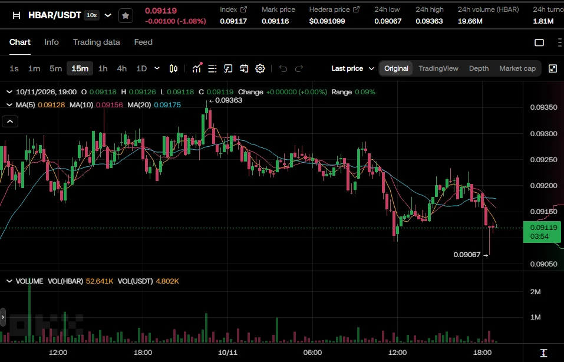Click the 15m interval button

pos(80,68)
